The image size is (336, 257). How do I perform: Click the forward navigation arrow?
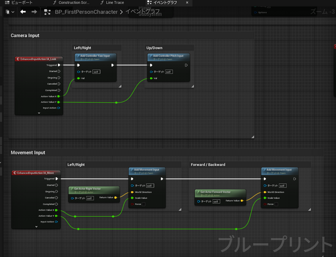click(34, 11)
